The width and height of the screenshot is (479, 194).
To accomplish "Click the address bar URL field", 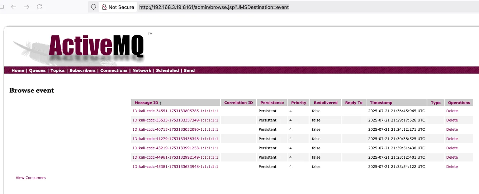I will (x=214, y=7).
